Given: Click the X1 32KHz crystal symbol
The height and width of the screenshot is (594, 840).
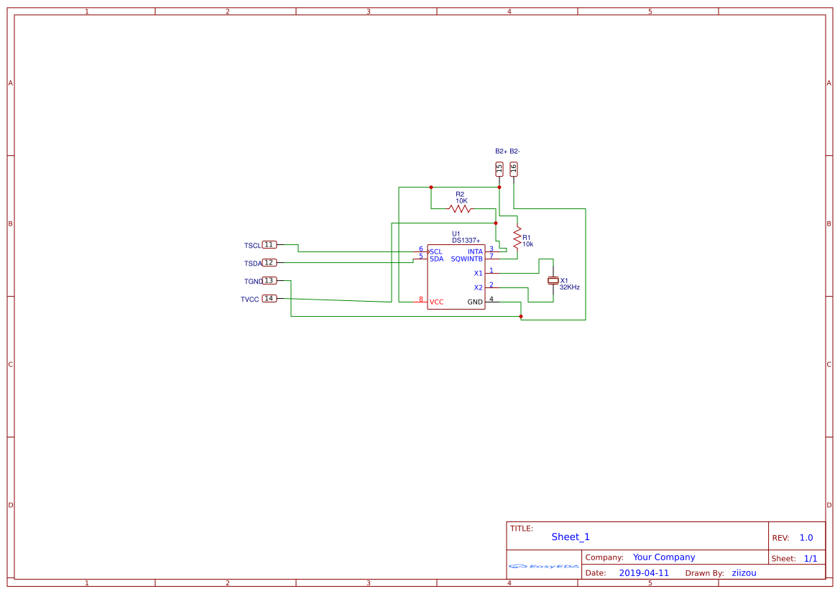Looking at the screenshot, I should coord(552,281).
